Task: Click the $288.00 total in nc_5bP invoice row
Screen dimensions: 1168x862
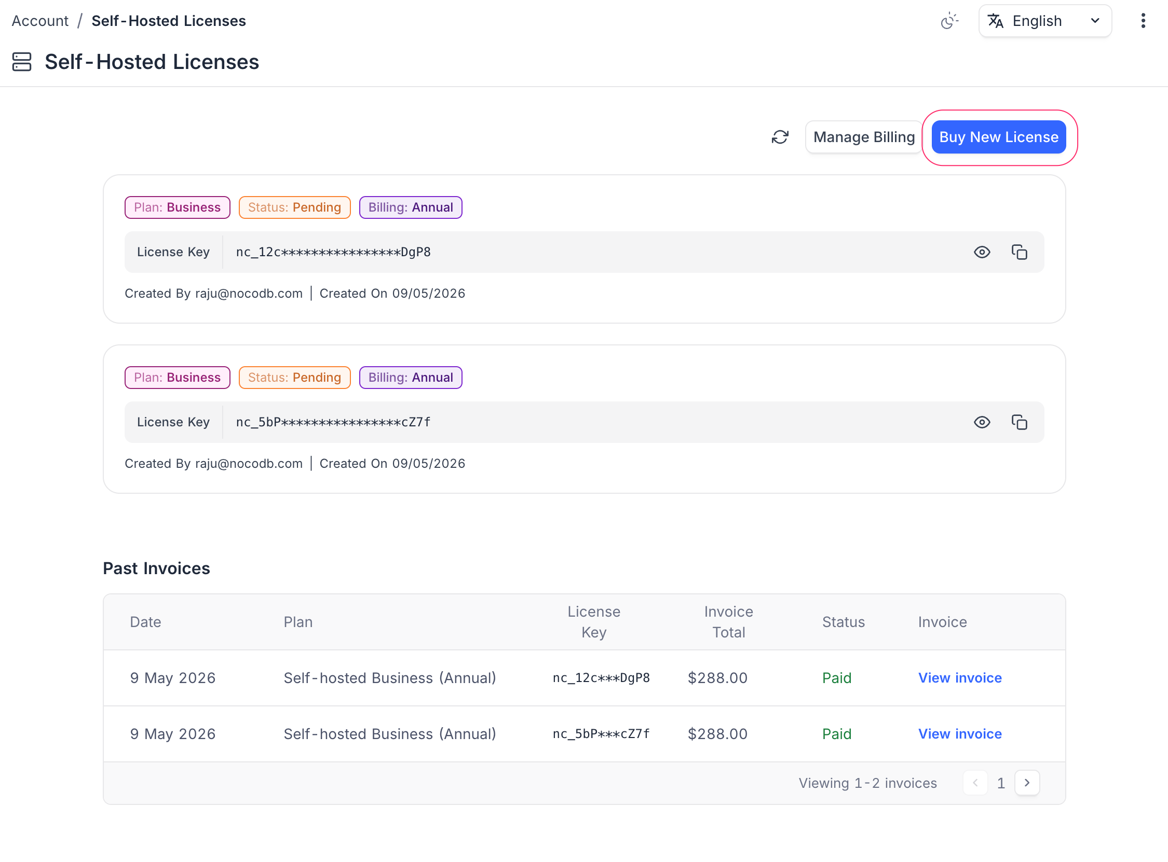Action: tap(717, 734)
